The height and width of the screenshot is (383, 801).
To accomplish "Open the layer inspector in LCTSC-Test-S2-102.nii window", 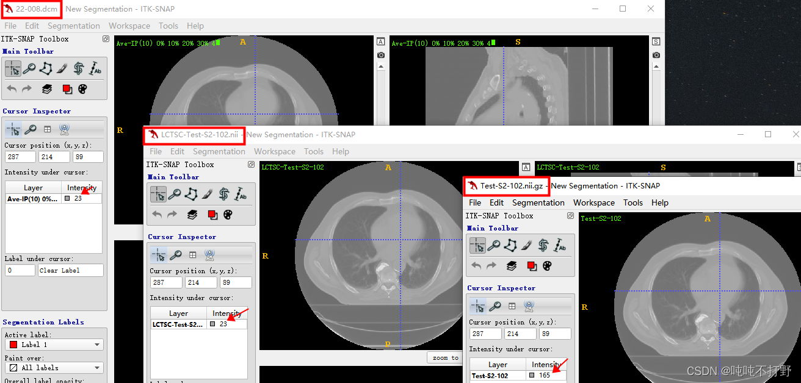I will pyautogui.click(x=192, y=215).
